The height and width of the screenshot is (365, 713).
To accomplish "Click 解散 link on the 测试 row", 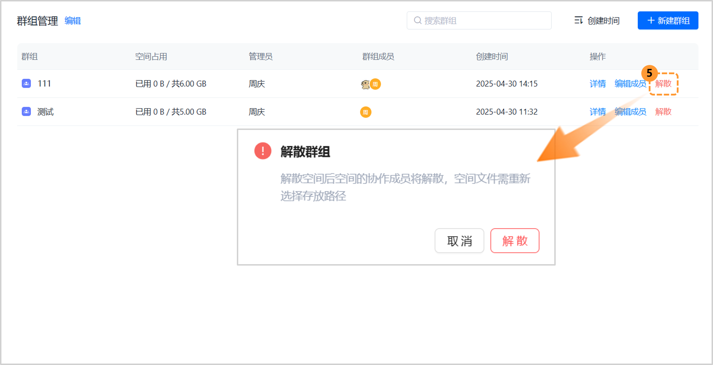I will 663,111.
